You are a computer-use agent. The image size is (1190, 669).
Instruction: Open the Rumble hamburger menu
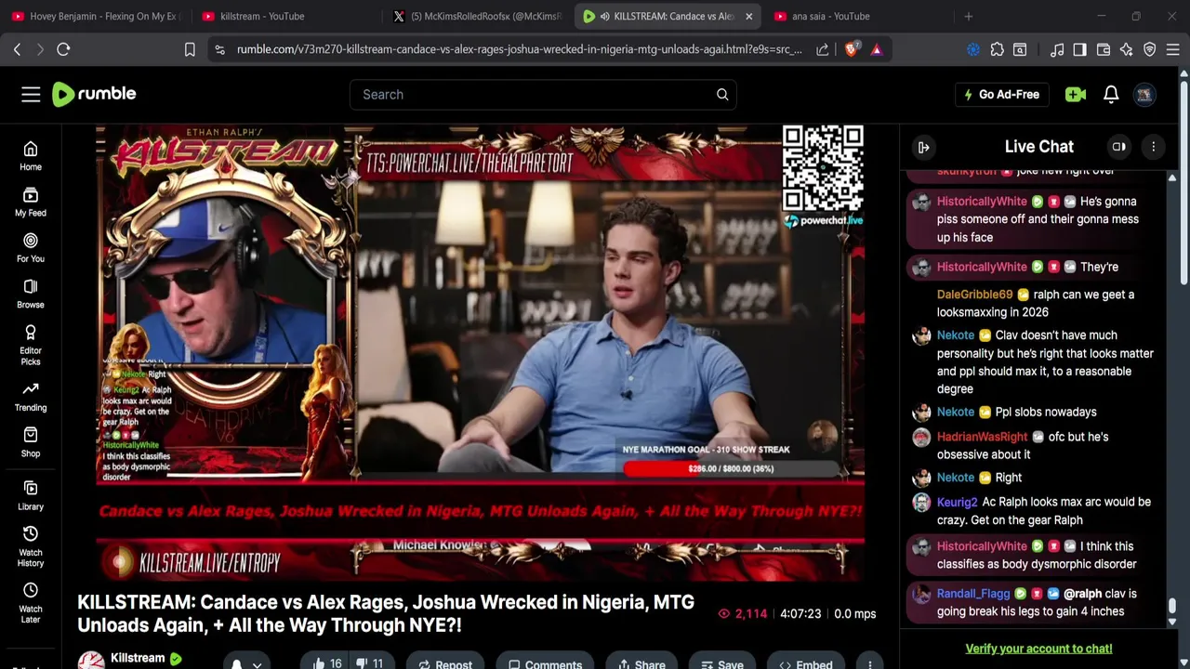point(31,94)
